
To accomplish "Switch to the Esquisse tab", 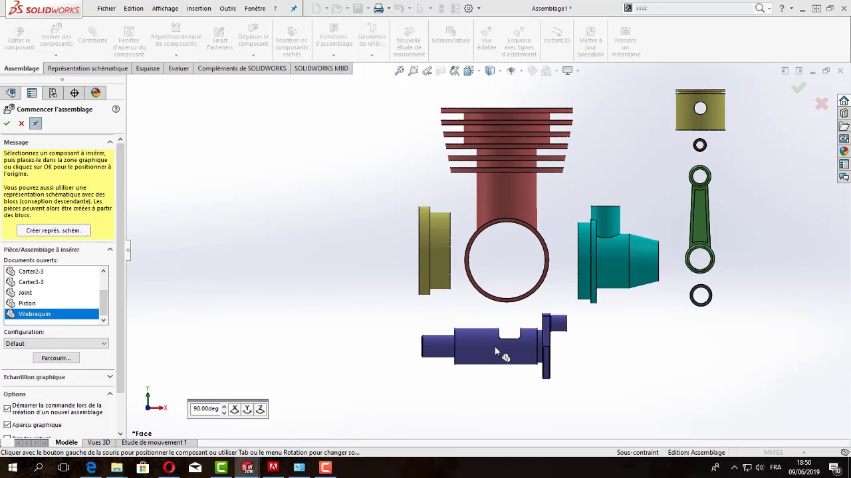I will pyautogui.click(x=148, y=68).
